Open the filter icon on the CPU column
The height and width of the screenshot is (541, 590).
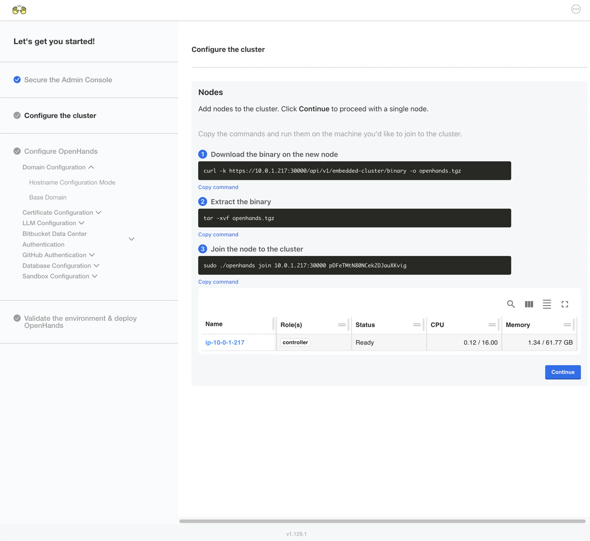pos(493,325)
